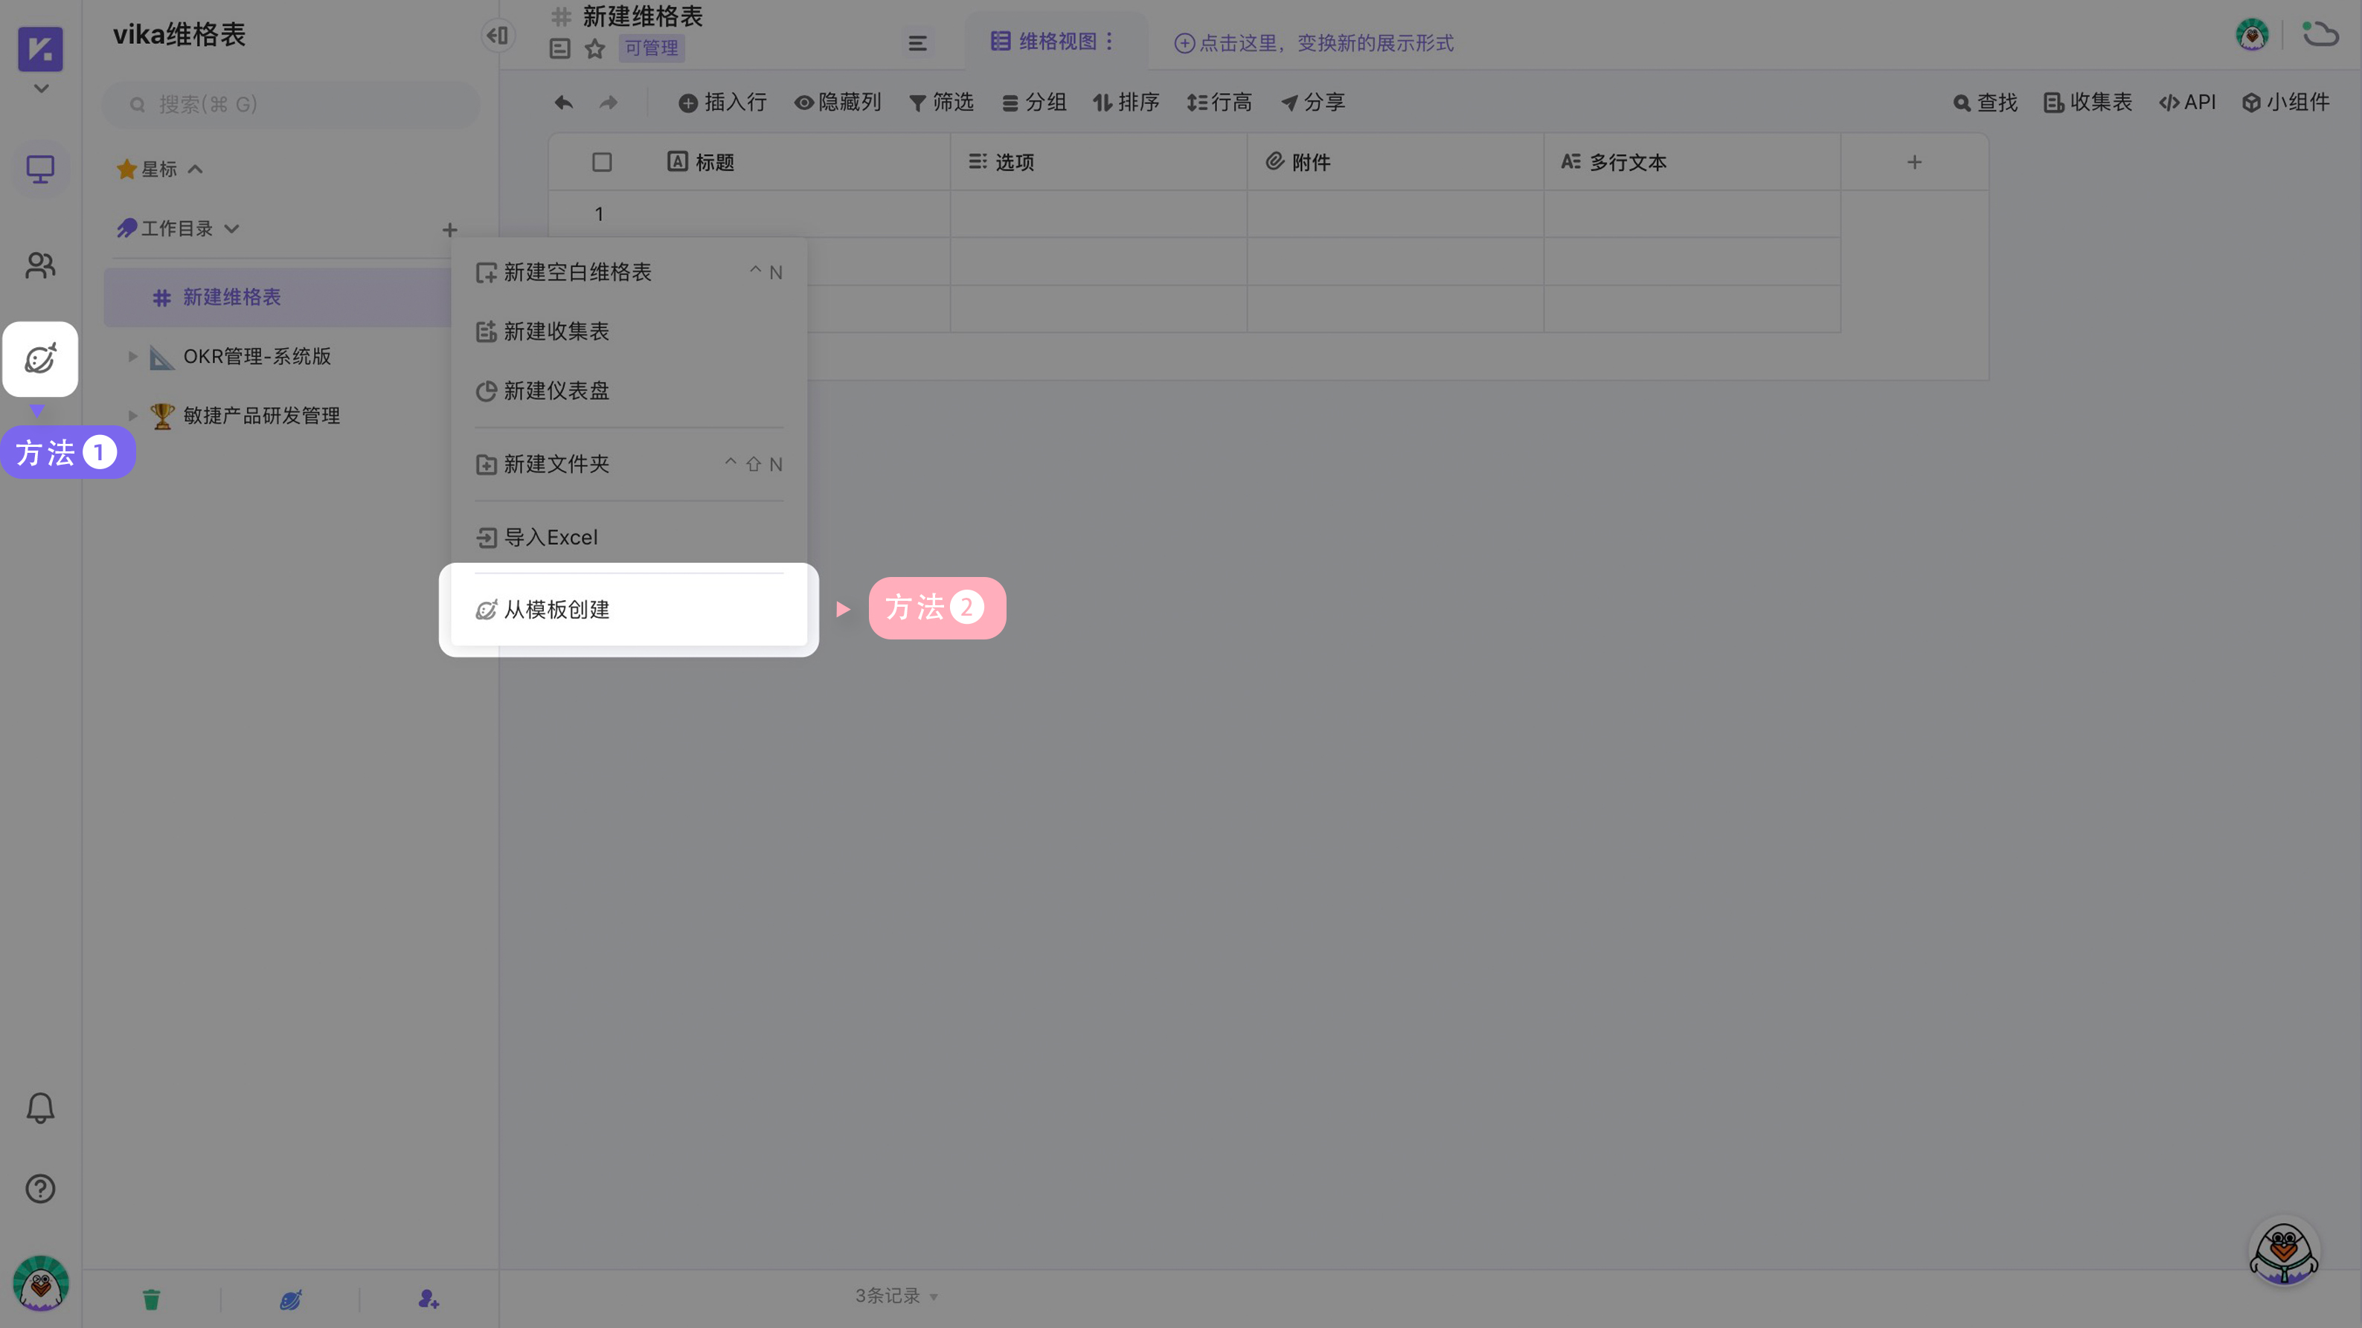The image size is (2362, 1328).
Task: Choose 新建仪表盘 in the context menu
Action: 556,390
